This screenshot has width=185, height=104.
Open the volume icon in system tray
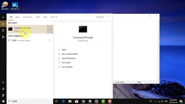162,101
